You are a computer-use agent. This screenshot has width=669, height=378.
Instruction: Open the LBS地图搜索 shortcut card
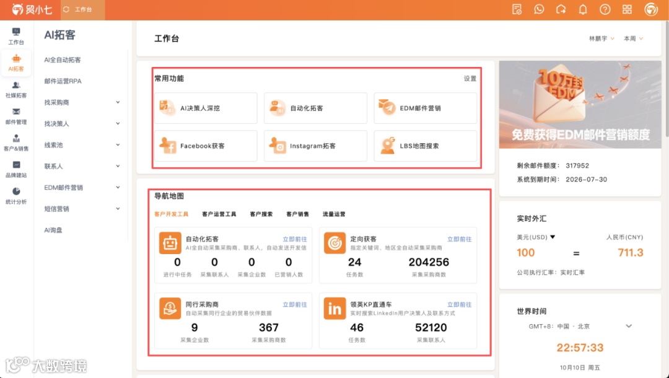click(426, 146)
